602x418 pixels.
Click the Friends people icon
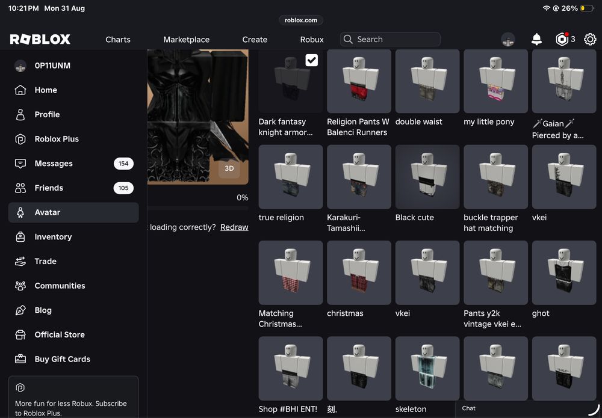click(x=20, y=188)
